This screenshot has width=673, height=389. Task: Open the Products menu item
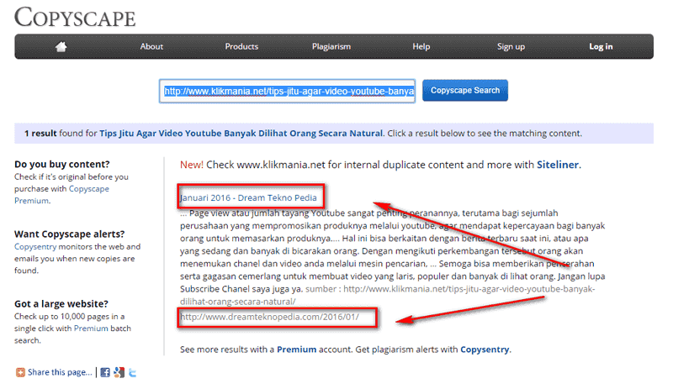coord(241,46)
